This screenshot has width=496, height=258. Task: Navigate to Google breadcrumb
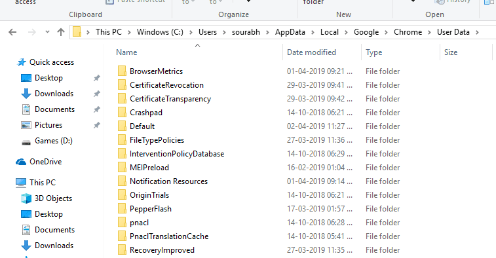366,32
